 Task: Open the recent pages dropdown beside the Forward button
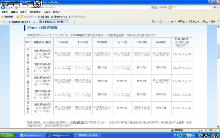point(12,7)
